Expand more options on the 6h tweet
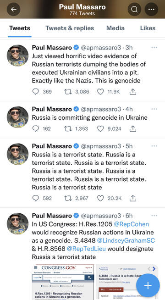Image resolution: width=165 pixels, height=300 pixels. click(154, 216)
